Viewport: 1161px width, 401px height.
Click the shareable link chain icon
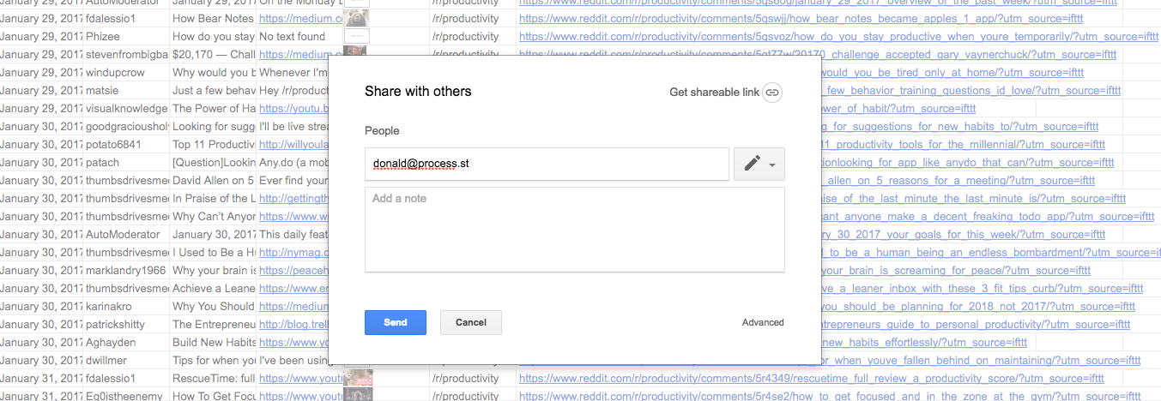[x=772, y=92]
